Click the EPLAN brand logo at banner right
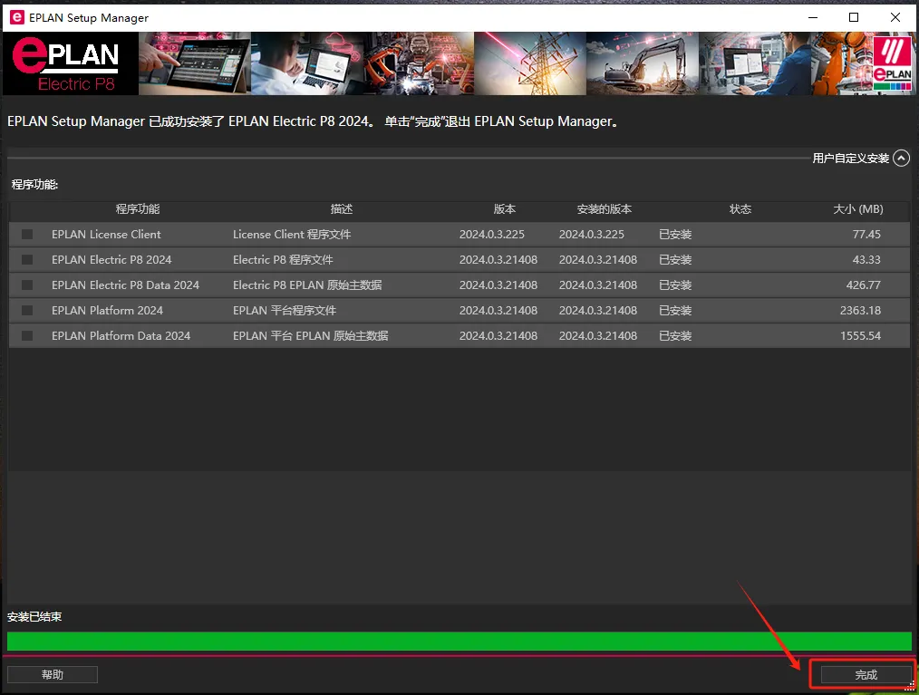Image resolution: width=919 pixels, height=695 pixels. 892,63
